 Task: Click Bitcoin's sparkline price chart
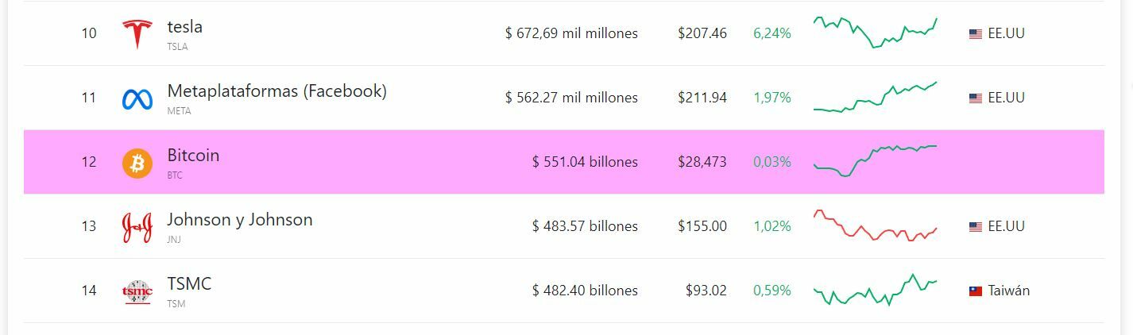tap(875, 160)
